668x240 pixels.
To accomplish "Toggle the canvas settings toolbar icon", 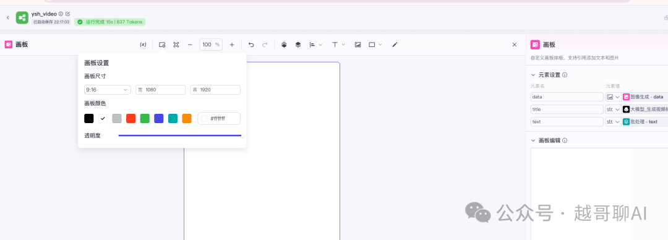I will [x=162, y=45].
